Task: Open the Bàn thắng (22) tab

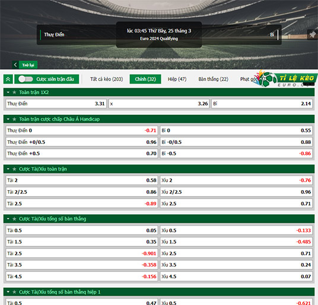Action: [x=214, y=79]
